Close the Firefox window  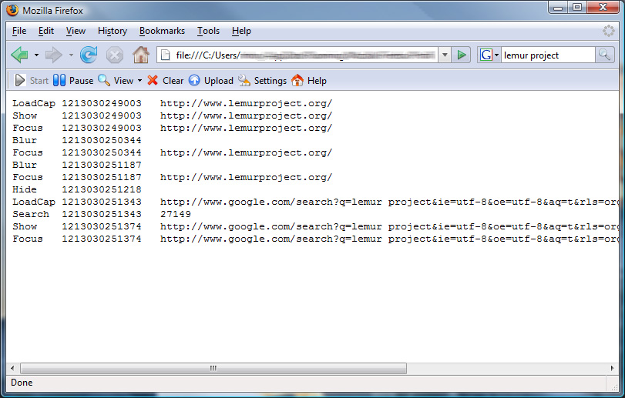pyautogui.click(x=603, y=8)
